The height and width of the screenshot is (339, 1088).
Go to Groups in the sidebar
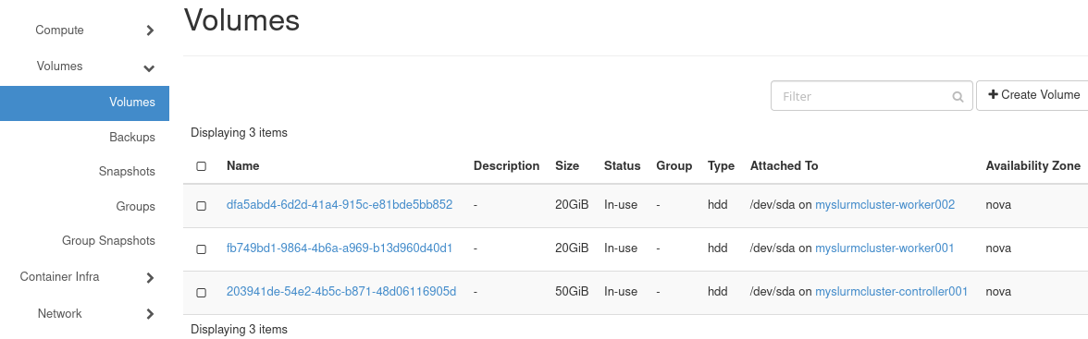135,207
